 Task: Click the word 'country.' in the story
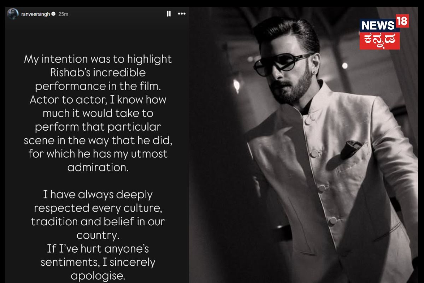click(x=98, y=235)
